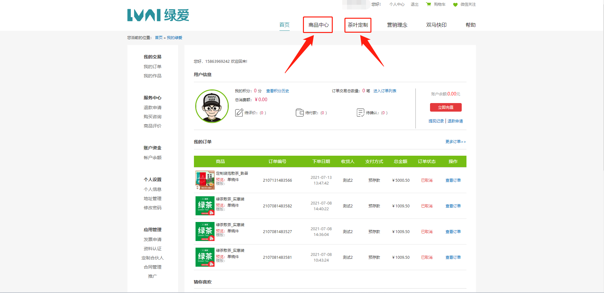This screenshot has width=604, height=293.
Task: Click the 待确认 document icon
Action: click(x=360, y=113)
